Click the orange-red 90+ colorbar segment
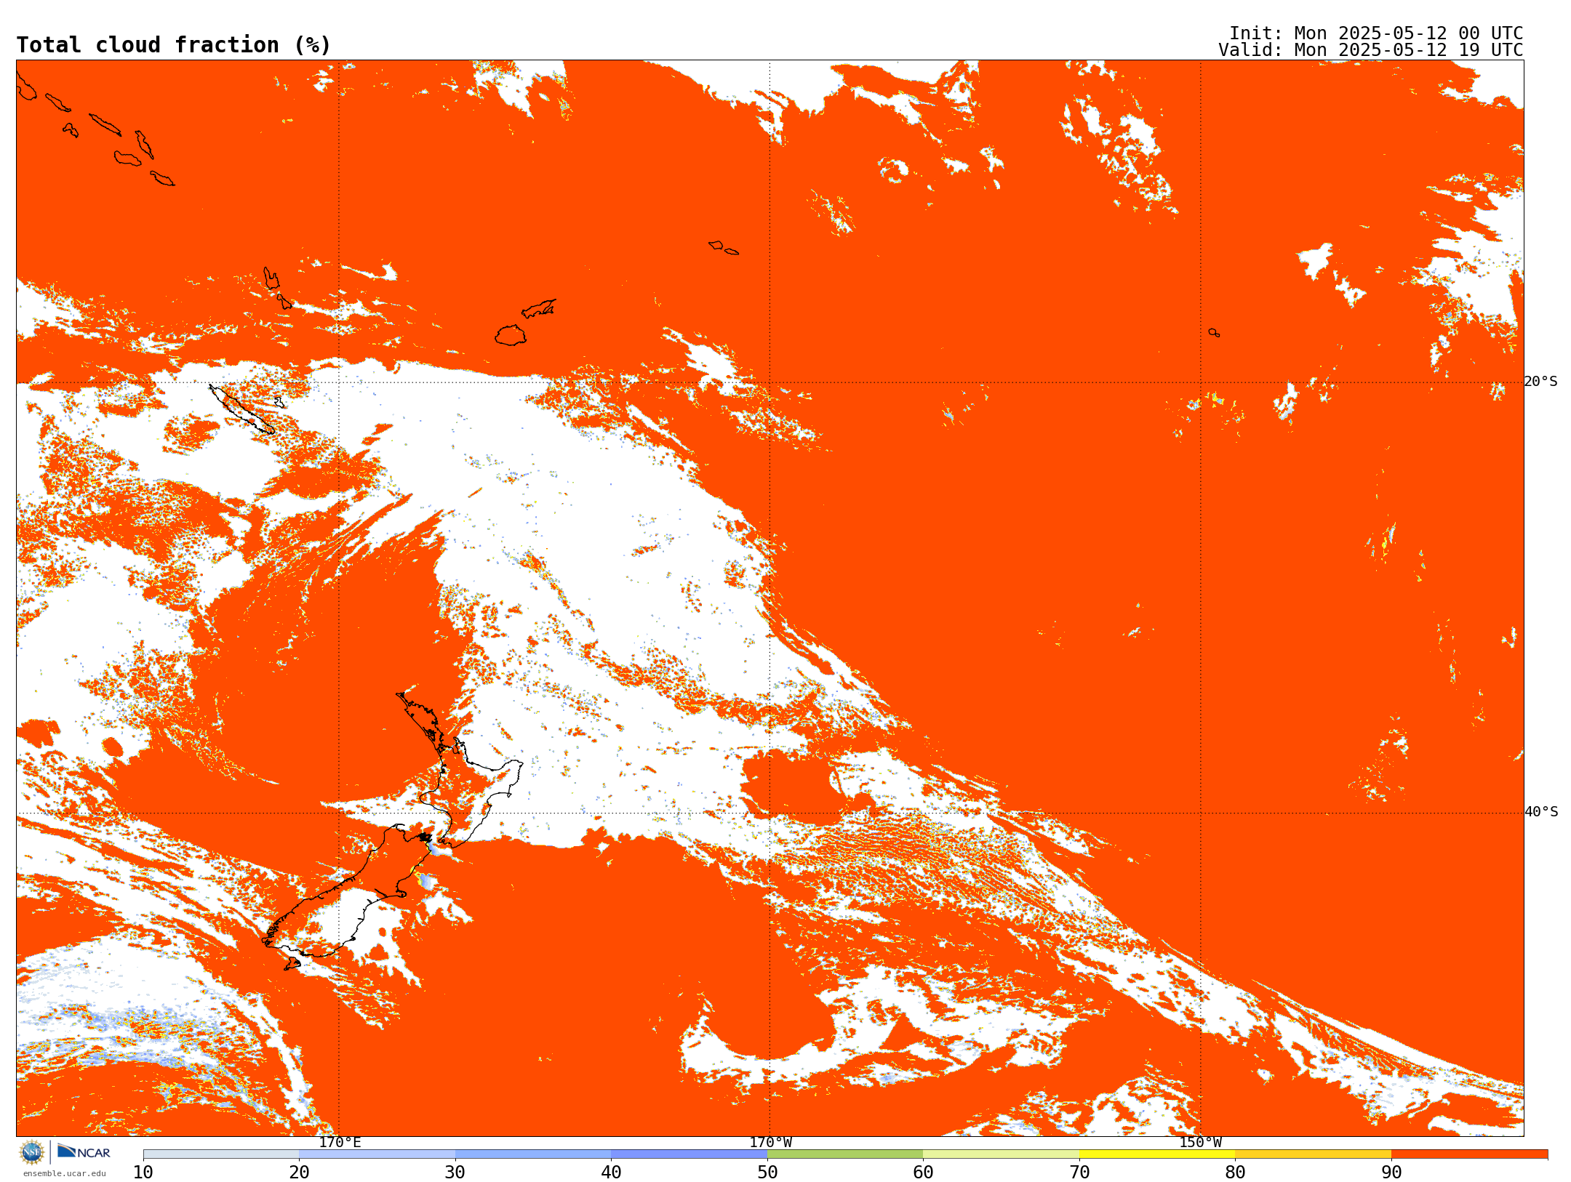This screenshot has width=1571, height=1182. pyautogui.click(x=1469, y=1154)
